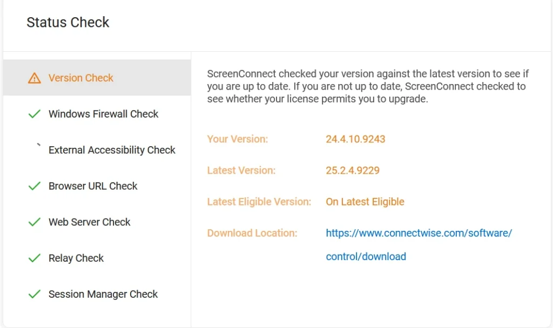Screen dimensions: 553x328
Task: Click the Latest Version number 25.2.4.9229
Action: click(353, 170)
